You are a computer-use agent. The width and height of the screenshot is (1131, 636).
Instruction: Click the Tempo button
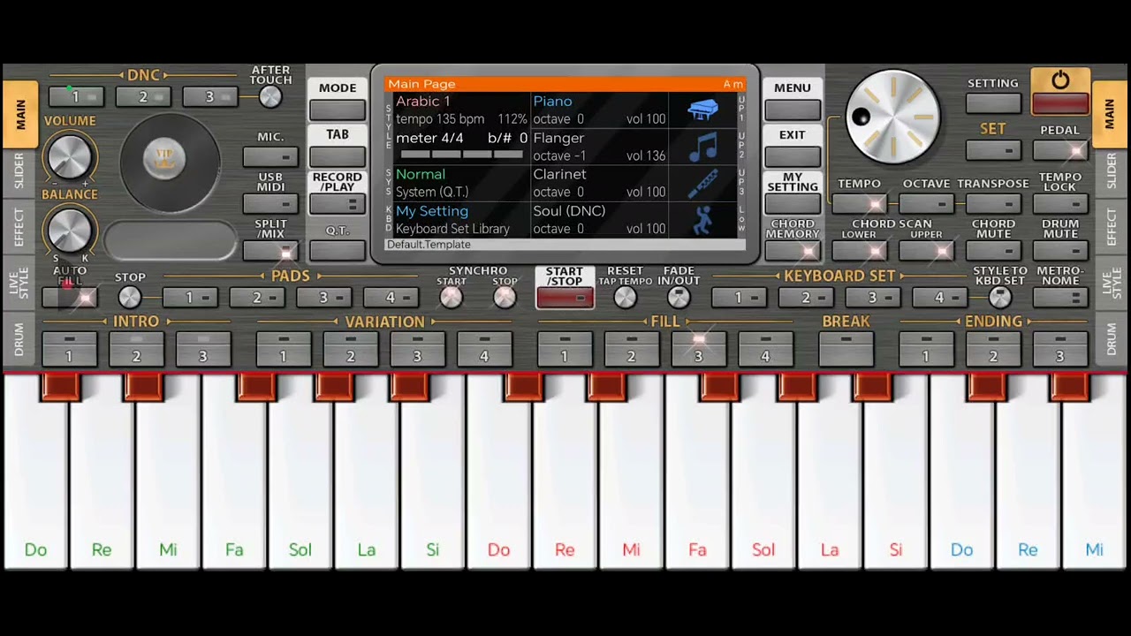click(x=859, y=204)
